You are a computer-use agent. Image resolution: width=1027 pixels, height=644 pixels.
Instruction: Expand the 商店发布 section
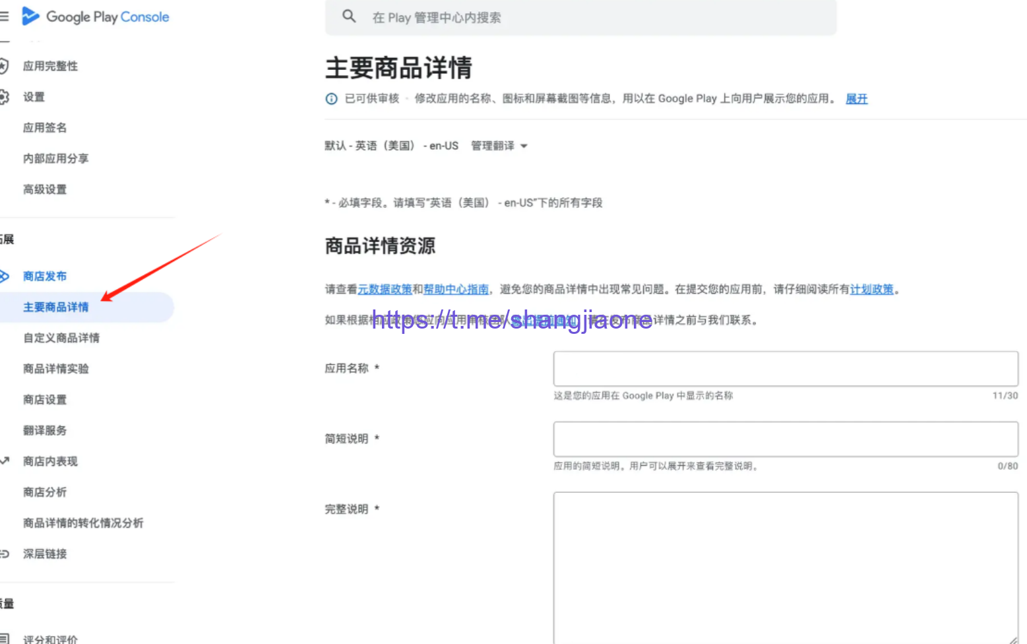45,276
